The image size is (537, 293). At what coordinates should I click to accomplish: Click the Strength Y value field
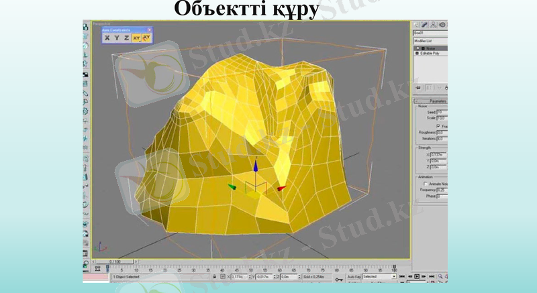coord(439,161)
